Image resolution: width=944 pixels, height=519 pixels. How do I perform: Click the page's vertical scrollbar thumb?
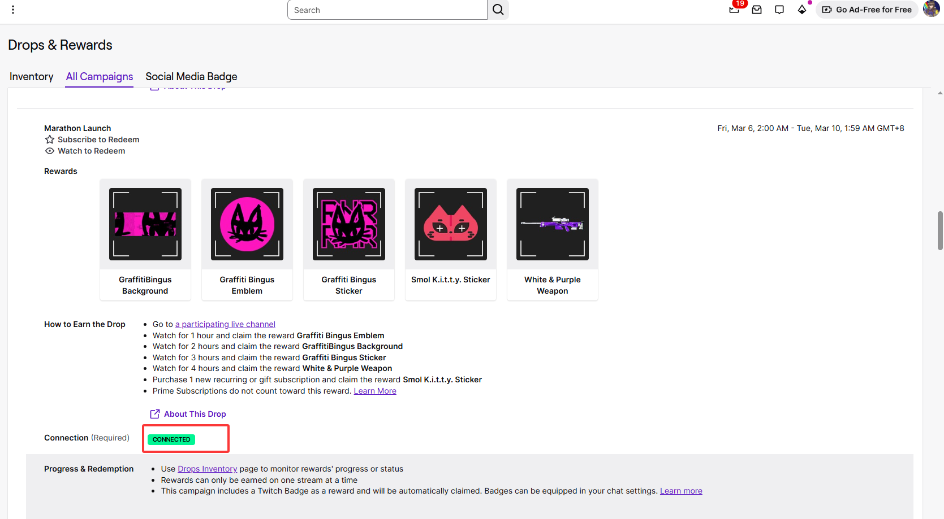tap(939, 230)
